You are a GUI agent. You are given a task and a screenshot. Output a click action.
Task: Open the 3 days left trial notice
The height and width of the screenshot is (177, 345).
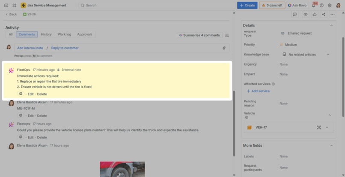pos(272,5)
